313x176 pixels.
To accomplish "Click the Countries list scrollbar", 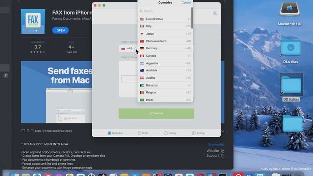I will point(192,18).
